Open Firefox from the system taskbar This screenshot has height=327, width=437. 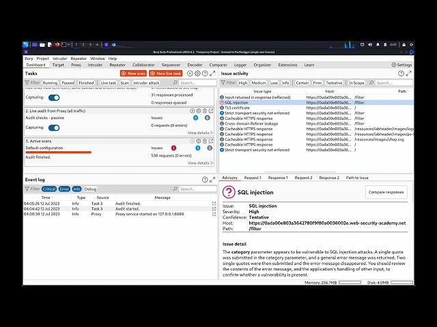tap(57, 44)
